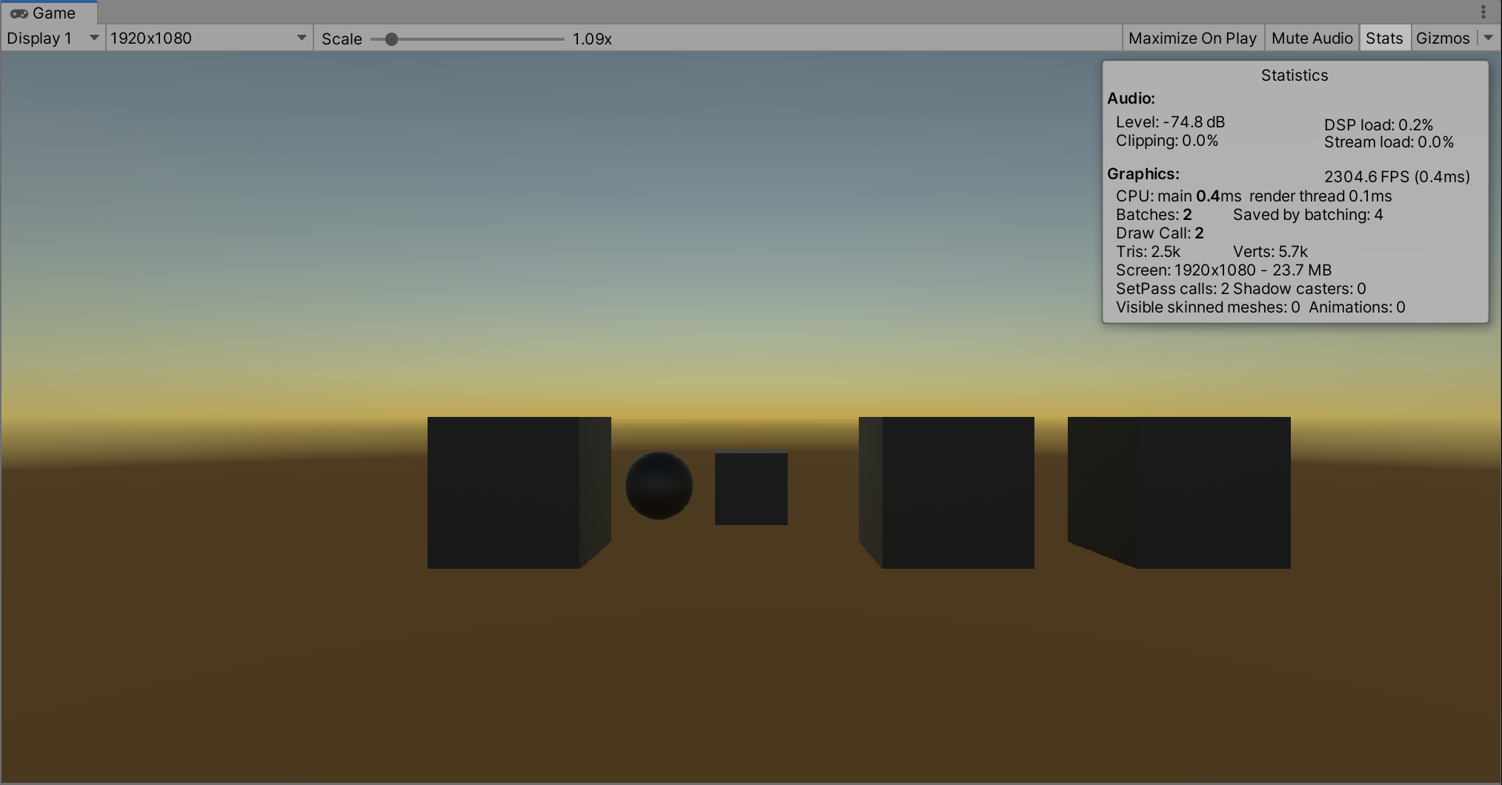
Task: Click the Statistics panel title
Action: point(1295,75)
